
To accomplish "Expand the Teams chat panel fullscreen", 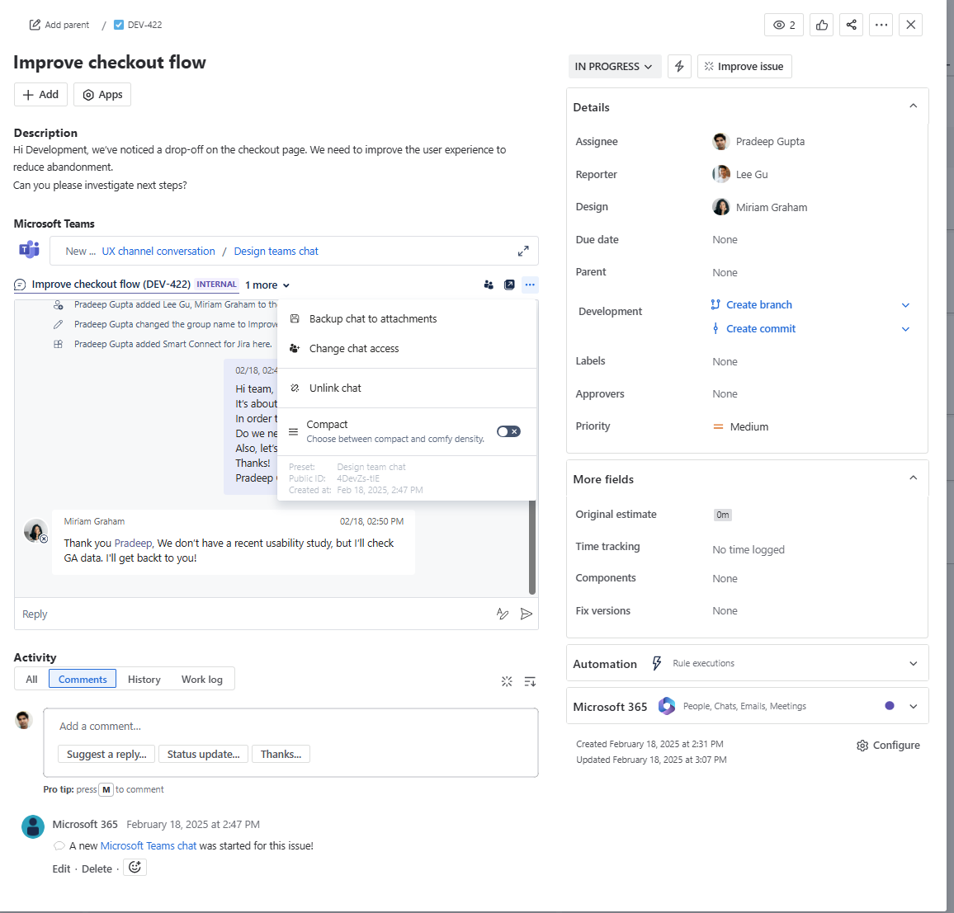I will (523, 252).
